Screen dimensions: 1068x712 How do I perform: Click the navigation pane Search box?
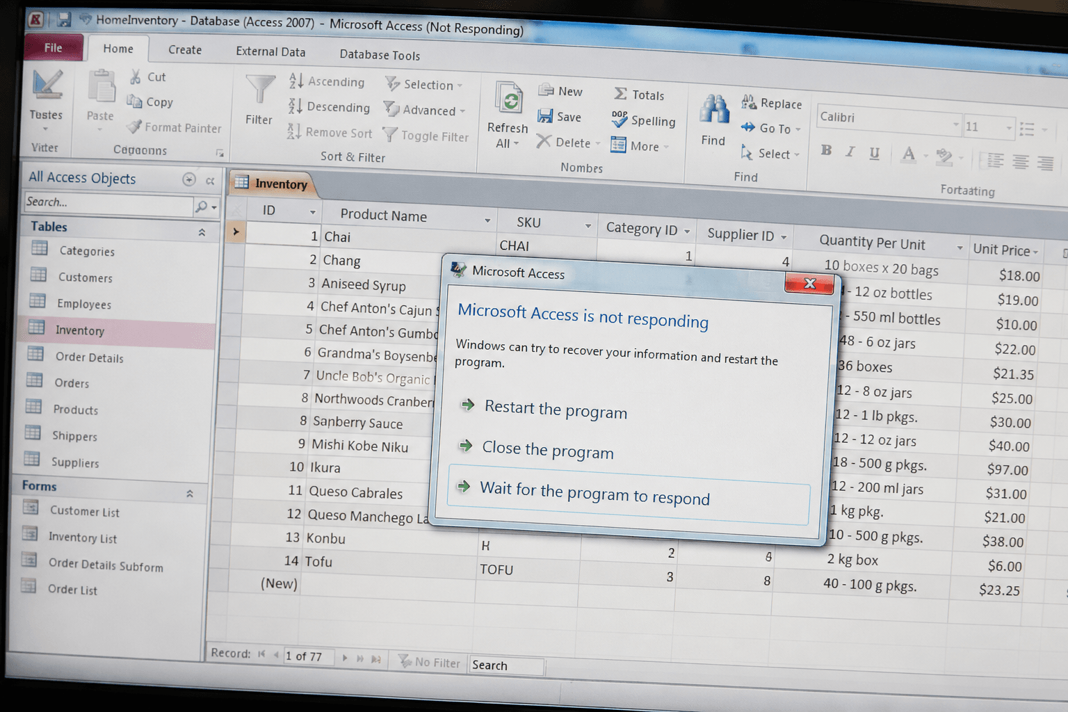click(x=108, y=203)
